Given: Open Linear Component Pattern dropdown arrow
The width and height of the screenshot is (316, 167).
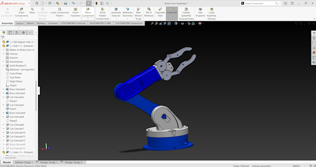Looking at the screenshot, I should pyautogui.click(x=59, y=19).
